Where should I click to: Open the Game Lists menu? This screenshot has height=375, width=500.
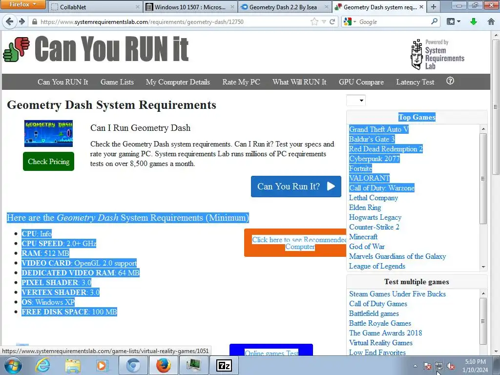[117, 82]
